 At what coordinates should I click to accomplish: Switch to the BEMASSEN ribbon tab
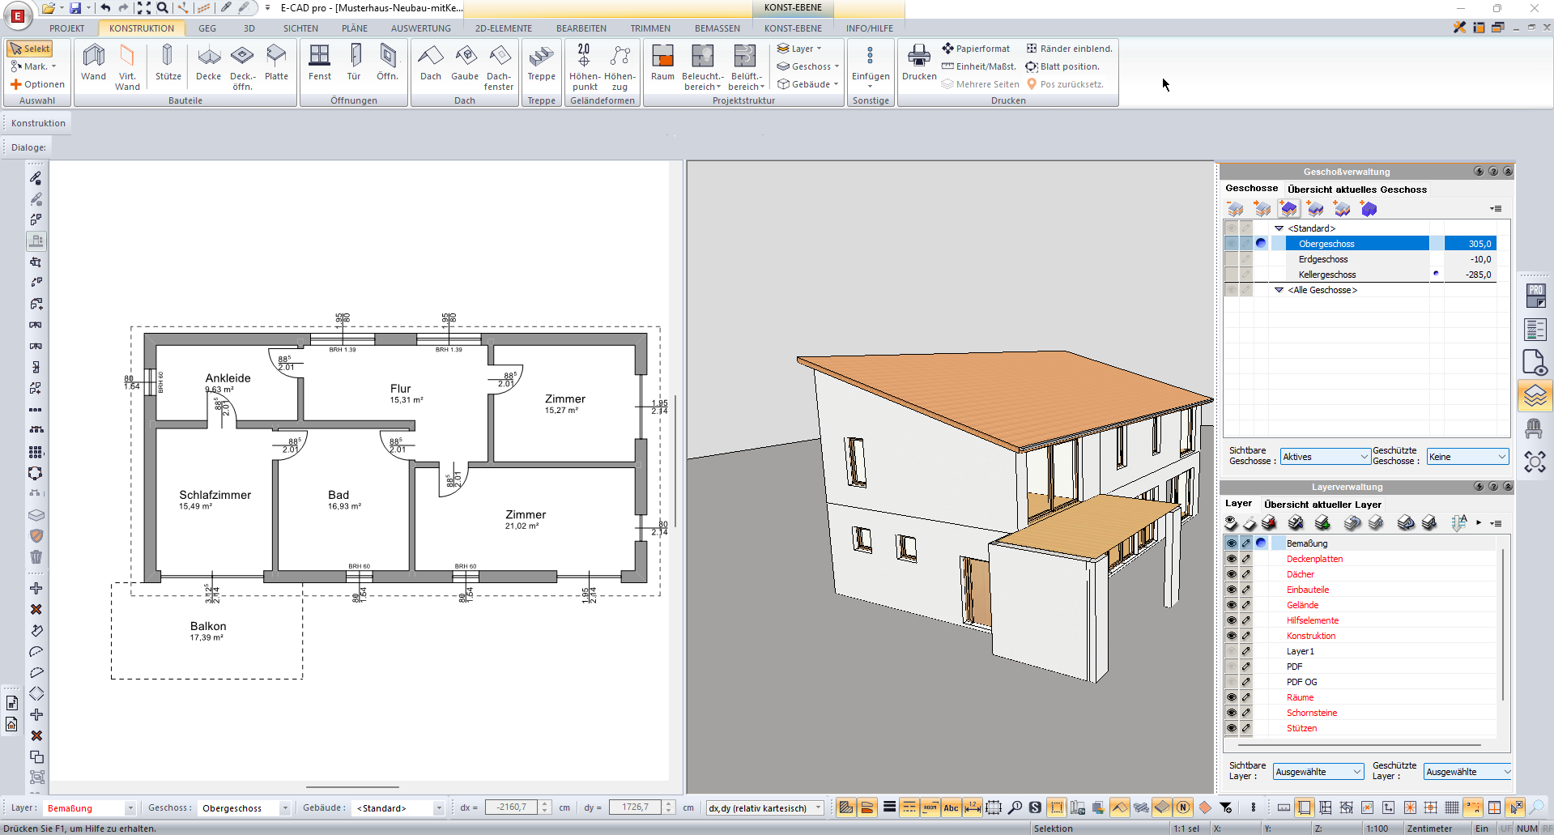pyautogui.click(x=717, y=28)
